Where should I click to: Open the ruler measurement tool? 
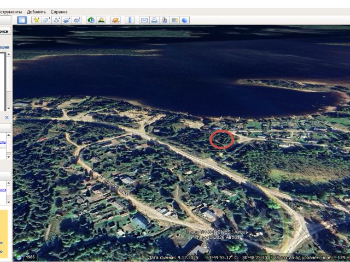(130, 20)
